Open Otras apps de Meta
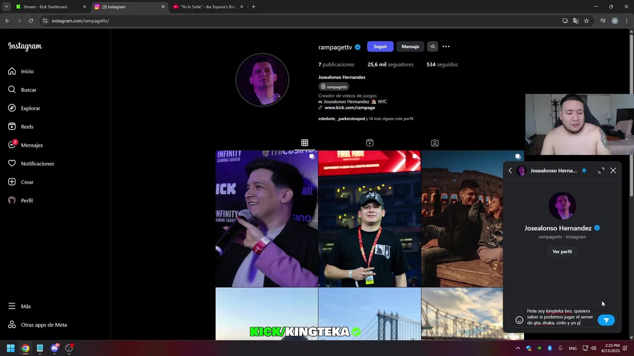Image resolution: width=634 pixels, height=356 pixels. pos(37,325)
